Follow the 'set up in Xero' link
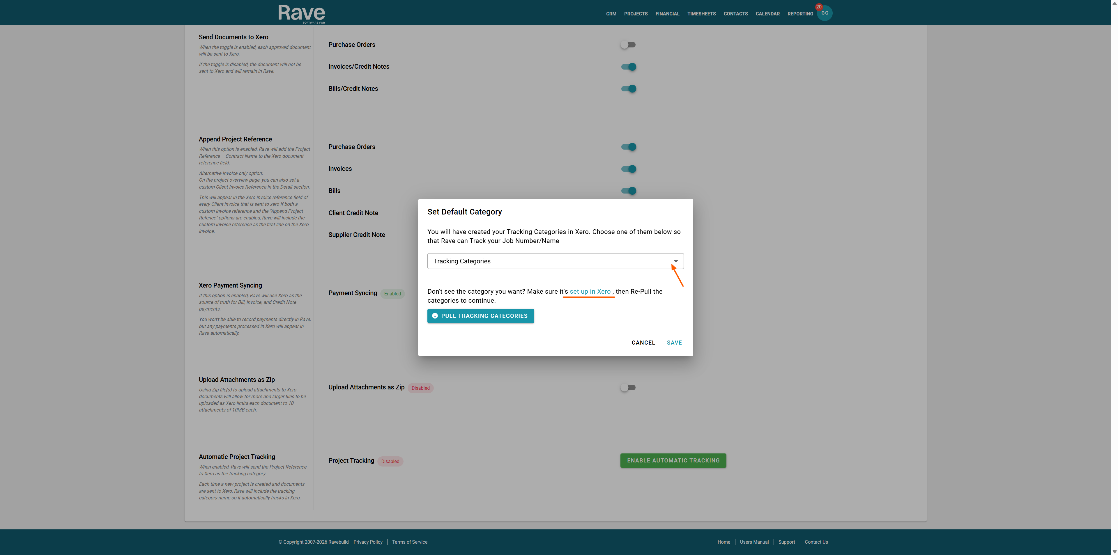The height and width of the screenshot is (555, 1118). 590,292
